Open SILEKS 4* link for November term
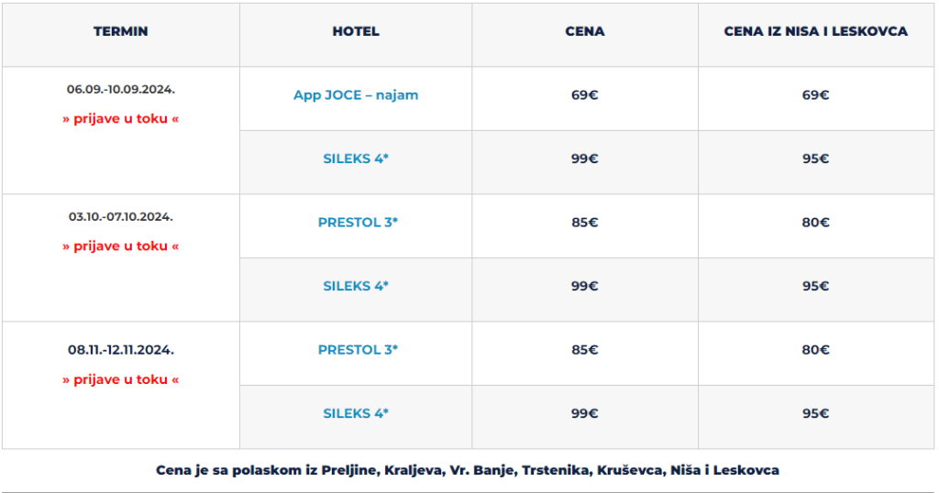 [x=356, y=413]
